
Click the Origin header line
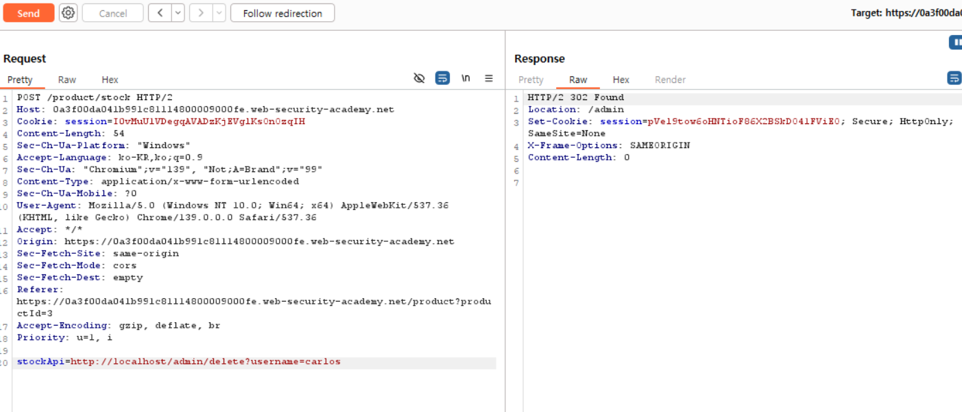coord(235,241)
